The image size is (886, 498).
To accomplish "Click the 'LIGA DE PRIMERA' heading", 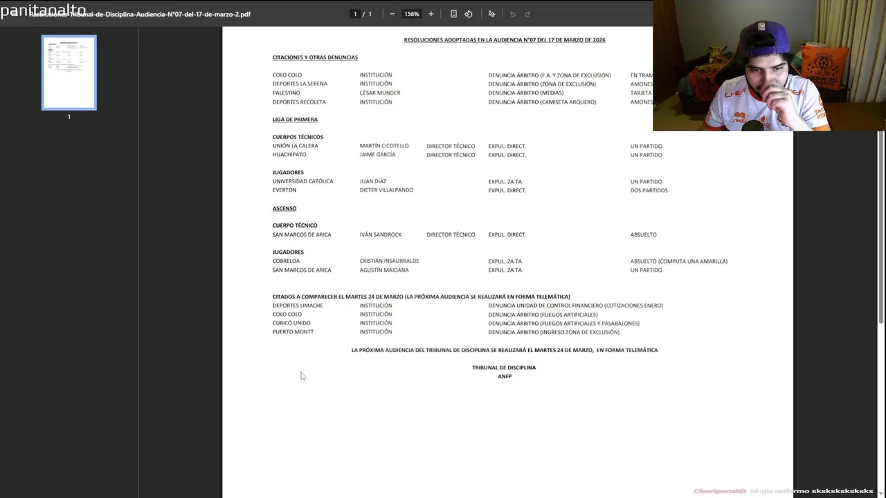I will pyautogui.click(x=295, y=120).
